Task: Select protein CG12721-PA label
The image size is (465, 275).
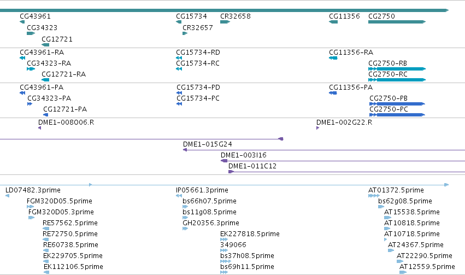Action: click(65, 109)
